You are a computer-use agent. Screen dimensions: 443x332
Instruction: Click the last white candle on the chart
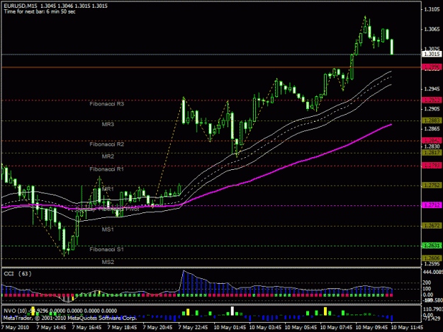pos(392,47)
